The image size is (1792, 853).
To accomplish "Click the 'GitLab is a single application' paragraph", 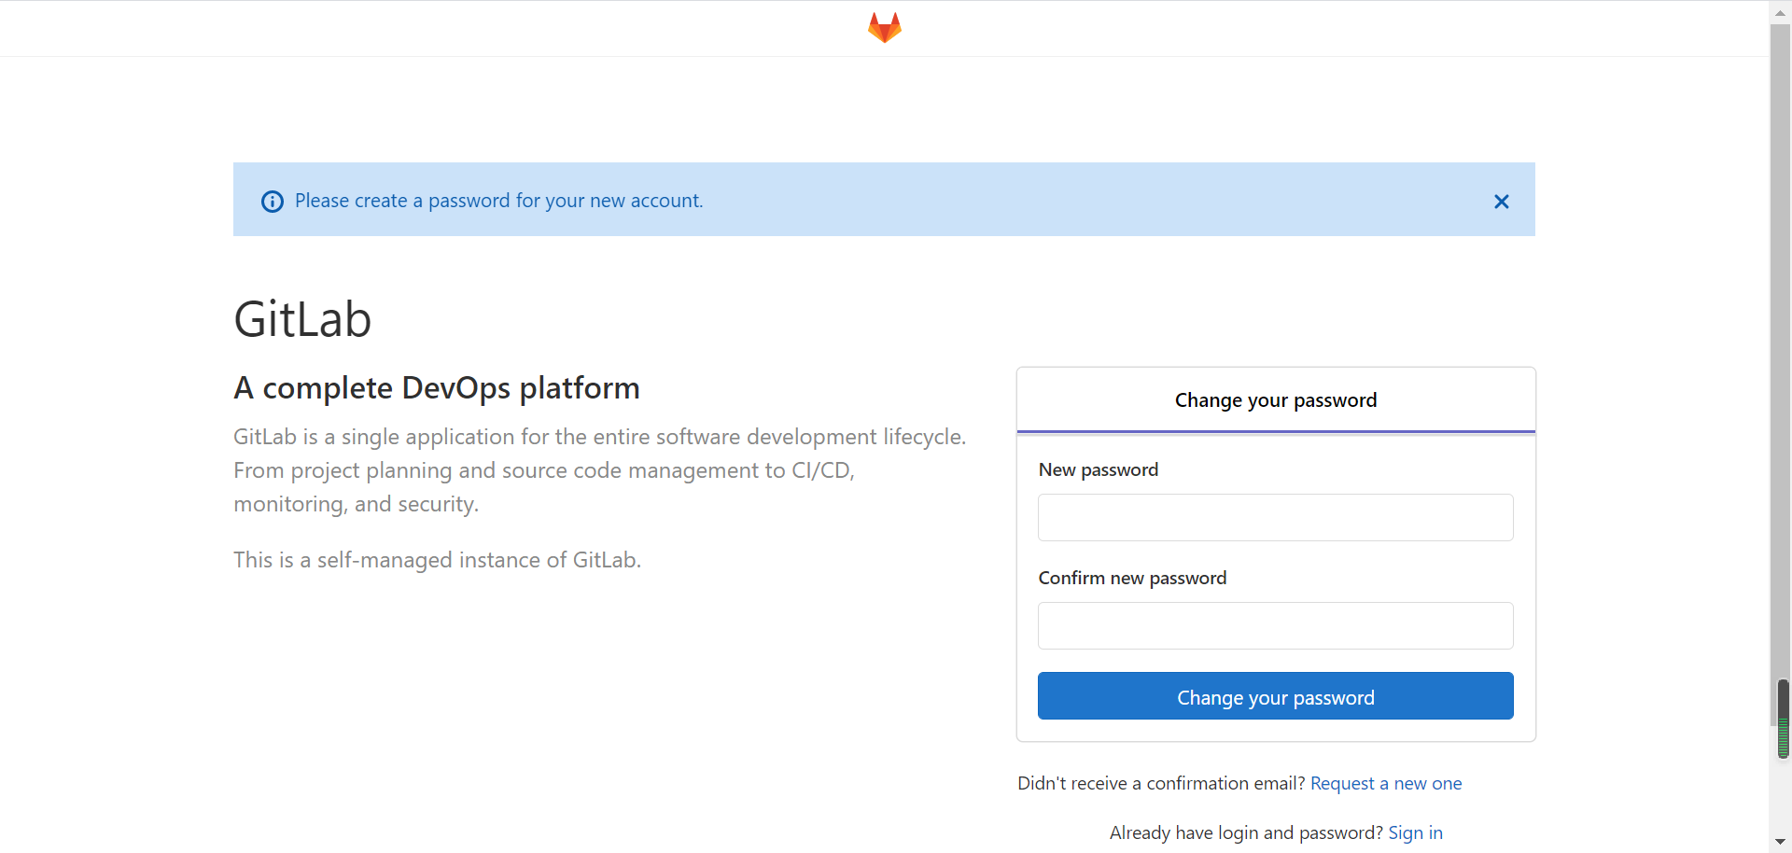I will (x=600, y=470).
